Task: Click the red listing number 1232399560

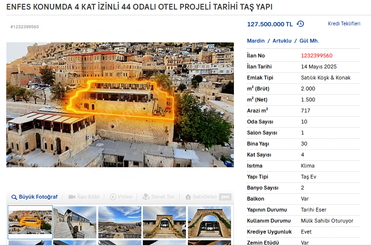Action: [316, 56]
